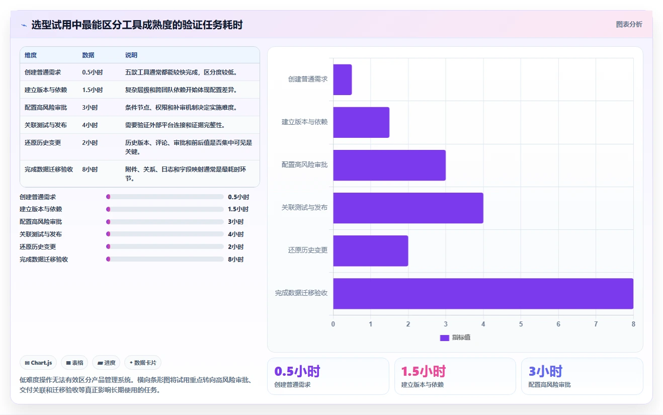The height and width of the screenshot is (415, 663).
Task: Click the 创建普通需求 chart bar
Action: tap(342, 79)
